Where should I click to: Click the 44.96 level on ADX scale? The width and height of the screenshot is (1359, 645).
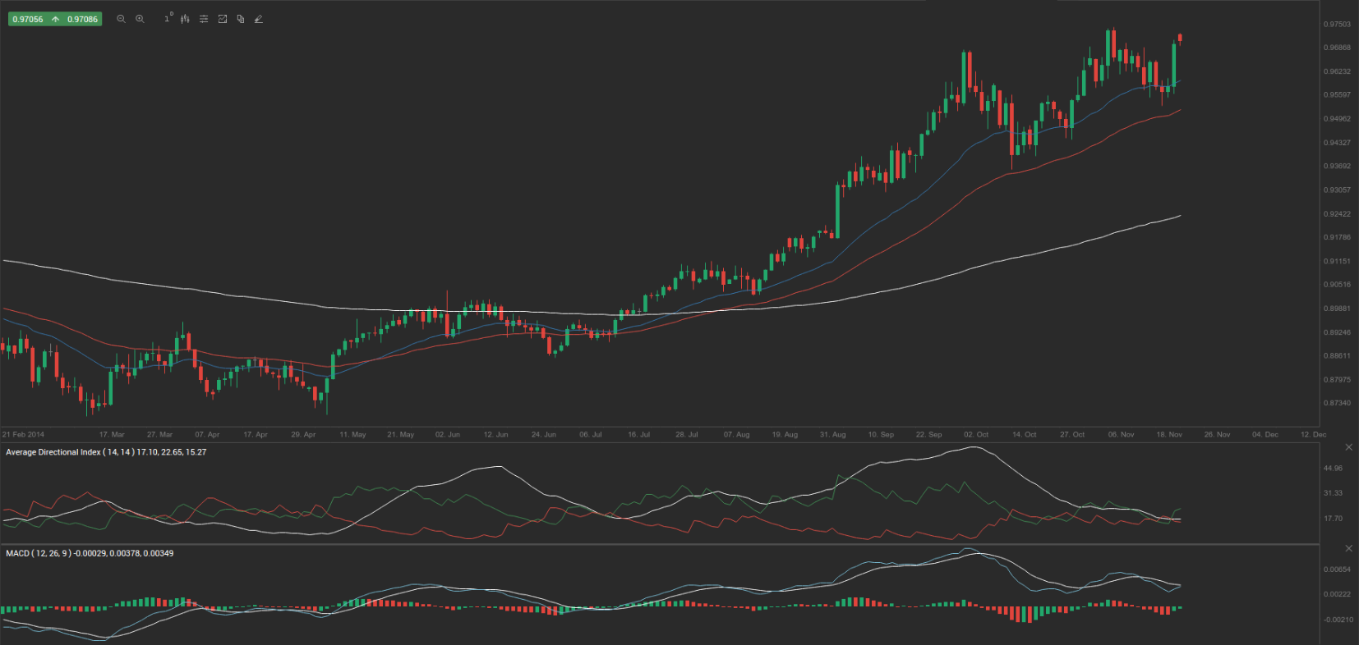tap(1333, 469)
